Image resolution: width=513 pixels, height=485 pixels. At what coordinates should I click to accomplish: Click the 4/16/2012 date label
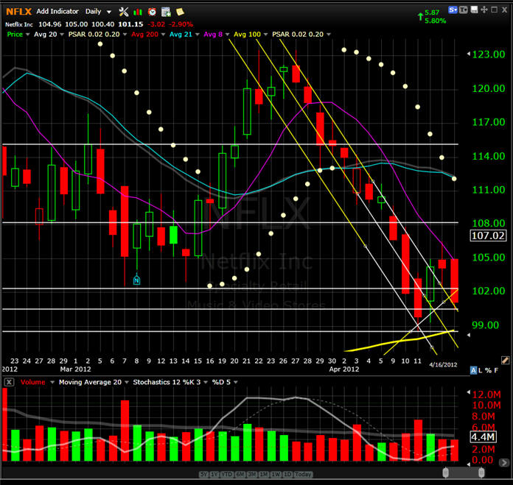(443, 364)
